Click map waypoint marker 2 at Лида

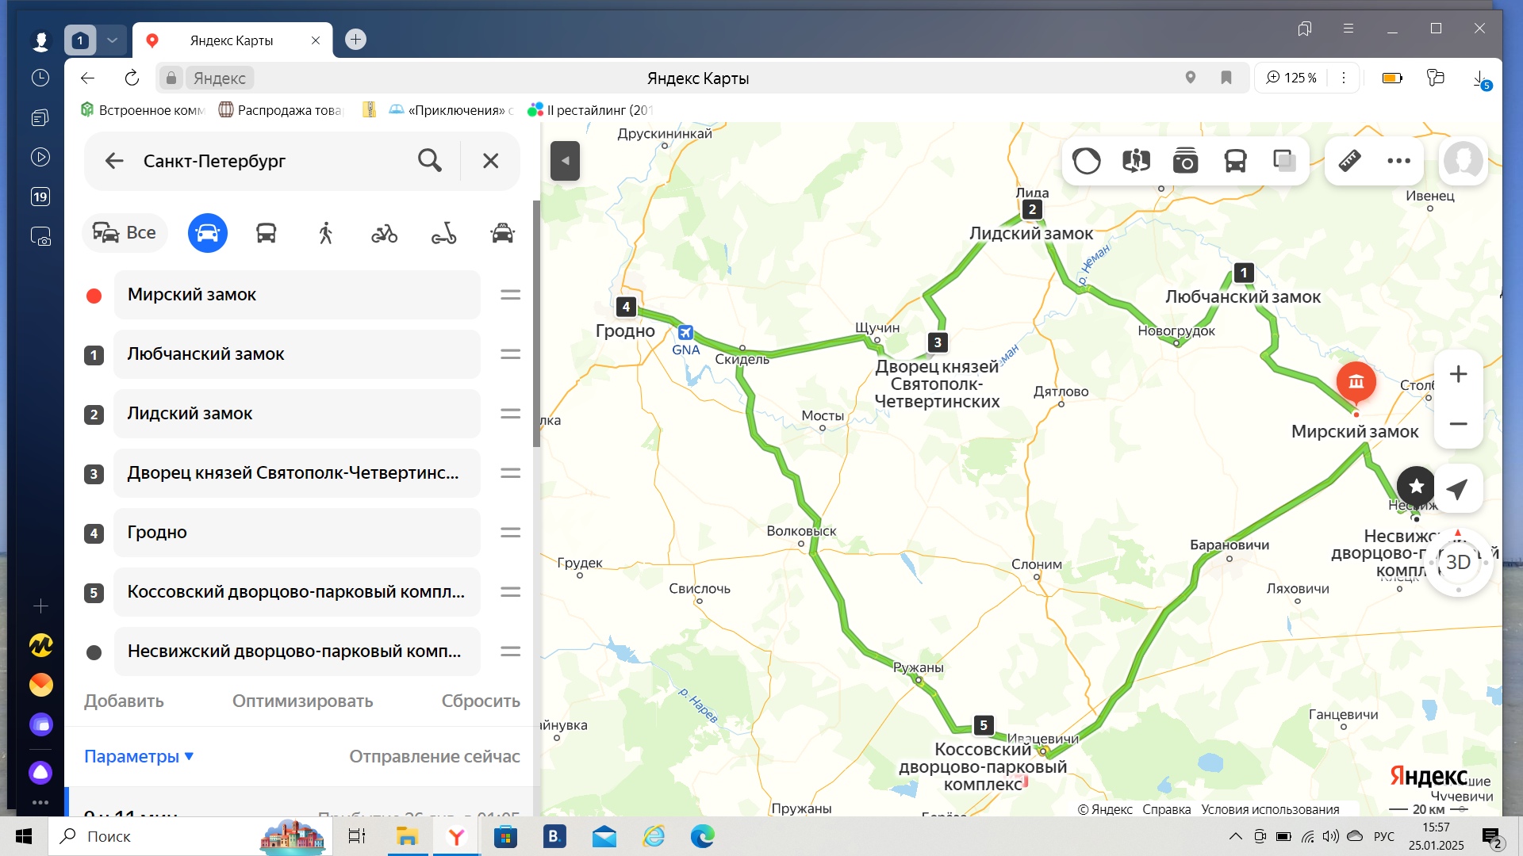[1031, 209]
